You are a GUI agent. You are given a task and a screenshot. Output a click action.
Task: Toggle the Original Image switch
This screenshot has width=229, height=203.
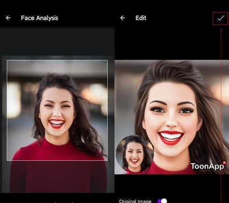[162, 201]
